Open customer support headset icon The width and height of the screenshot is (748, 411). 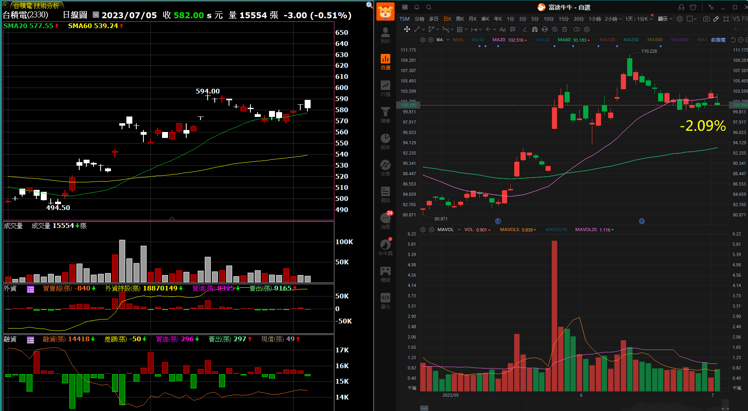681,7
